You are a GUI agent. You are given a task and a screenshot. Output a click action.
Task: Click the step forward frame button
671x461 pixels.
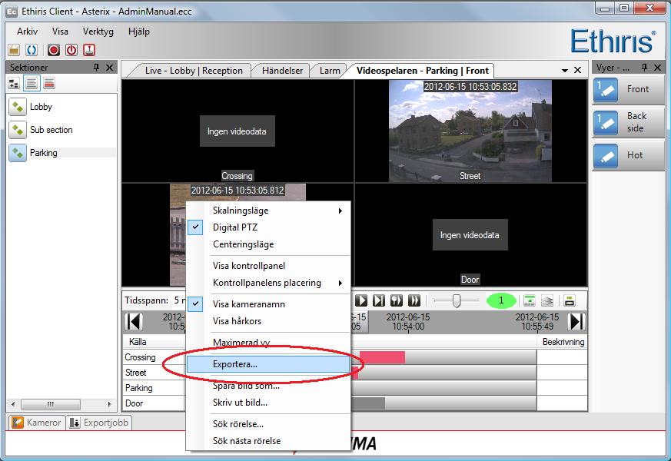(x=379, y=300)
